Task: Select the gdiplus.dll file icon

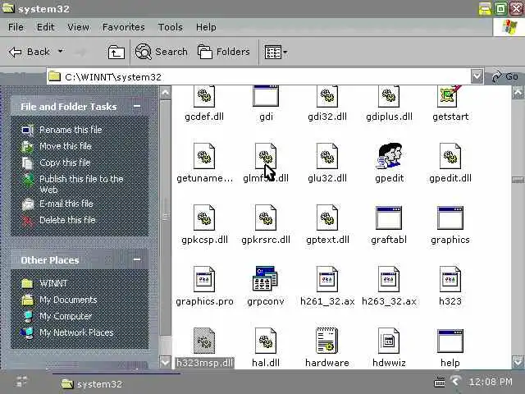Action: click(389, 97)
